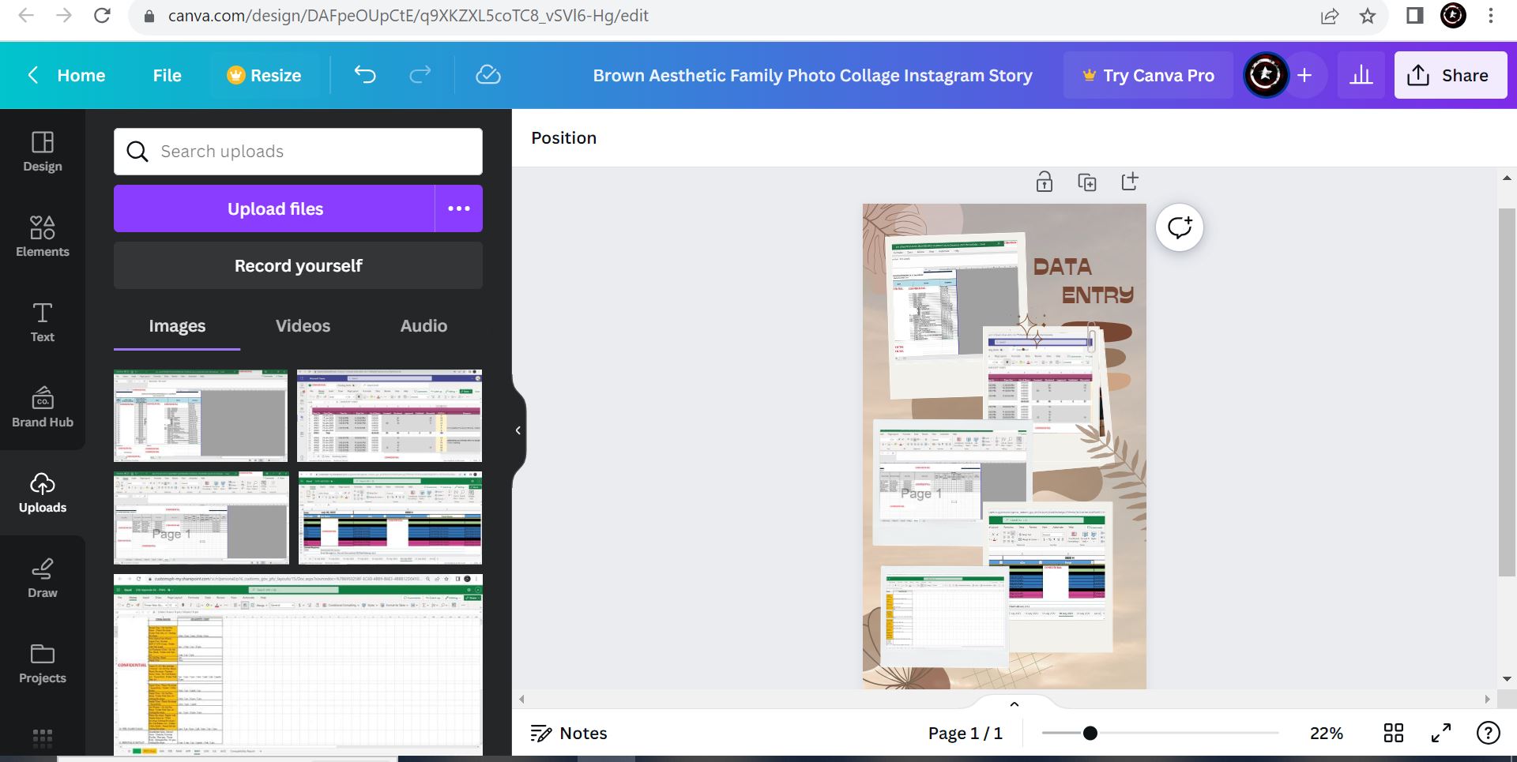1517x762 pixels.
Task: Click Upload files button
Action: pyautogui.click(x=275, y=208)
